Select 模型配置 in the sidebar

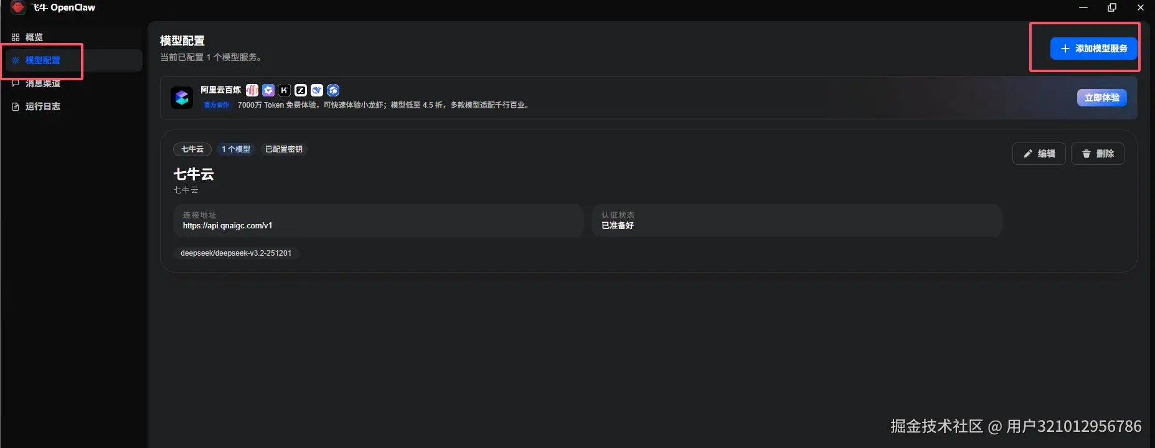coord(73,60)
